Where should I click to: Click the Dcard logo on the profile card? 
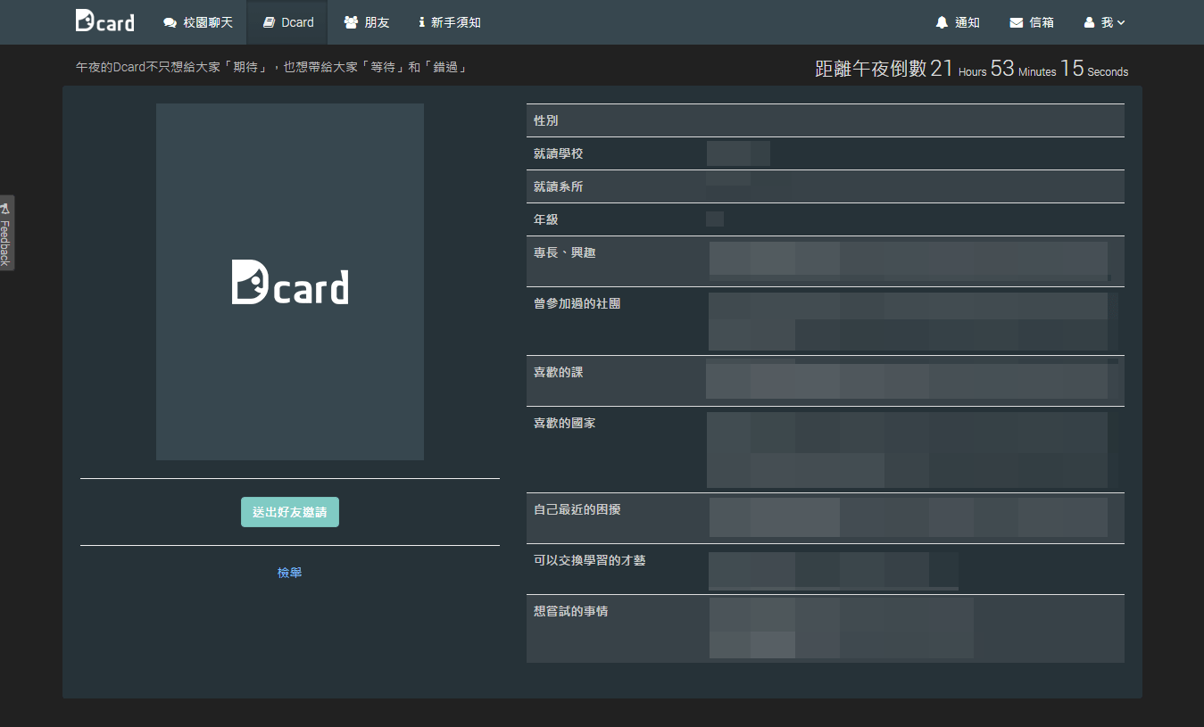tap(289, 284)
